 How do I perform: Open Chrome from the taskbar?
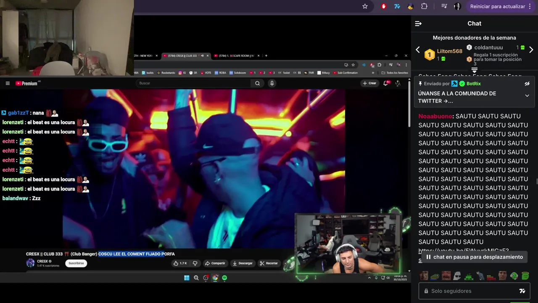[215, 278]
